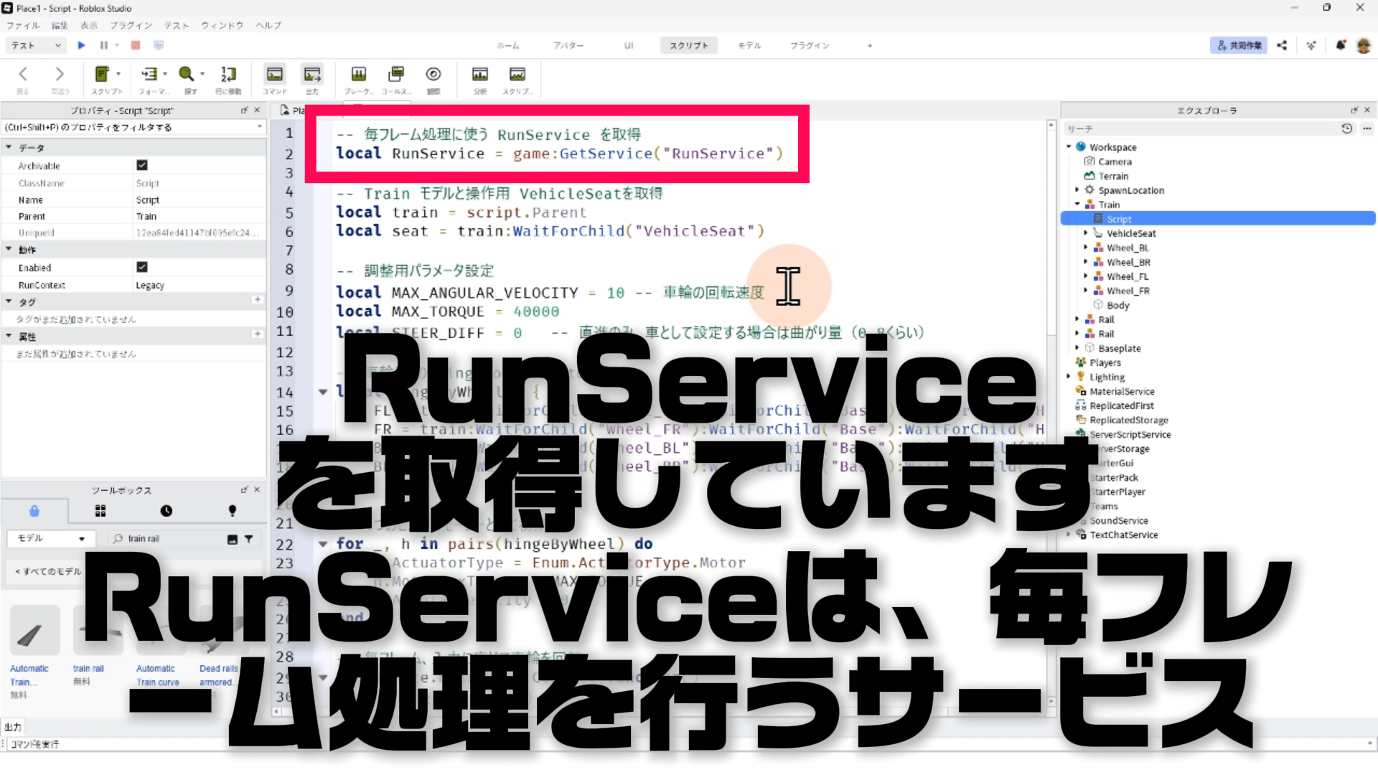Collapse the Train model in Explorer
The height and width of the screenshot is (775, 1378).
(x=1077, y=205)
